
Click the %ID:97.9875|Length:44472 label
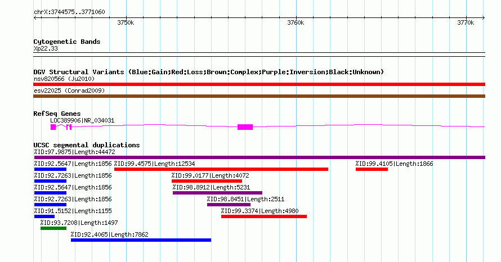point(74,152)
